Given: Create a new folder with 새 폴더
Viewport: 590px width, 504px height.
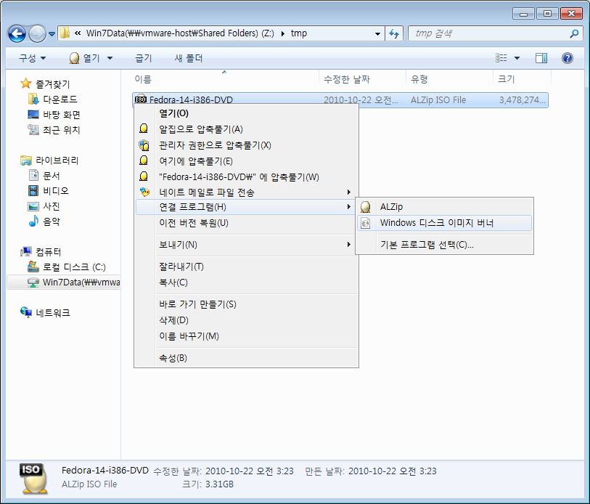Looking at the screenshot, I should point(189,58).
